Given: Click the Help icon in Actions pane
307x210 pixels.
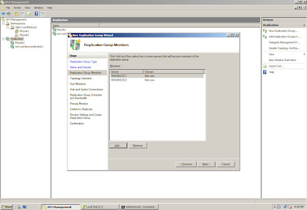Looking at the screenshot, I should [265, 72].
